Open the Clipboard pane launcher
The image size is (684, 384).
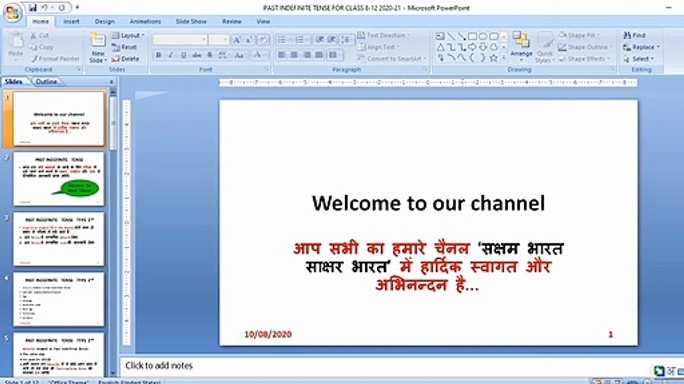tap(79, 69)
